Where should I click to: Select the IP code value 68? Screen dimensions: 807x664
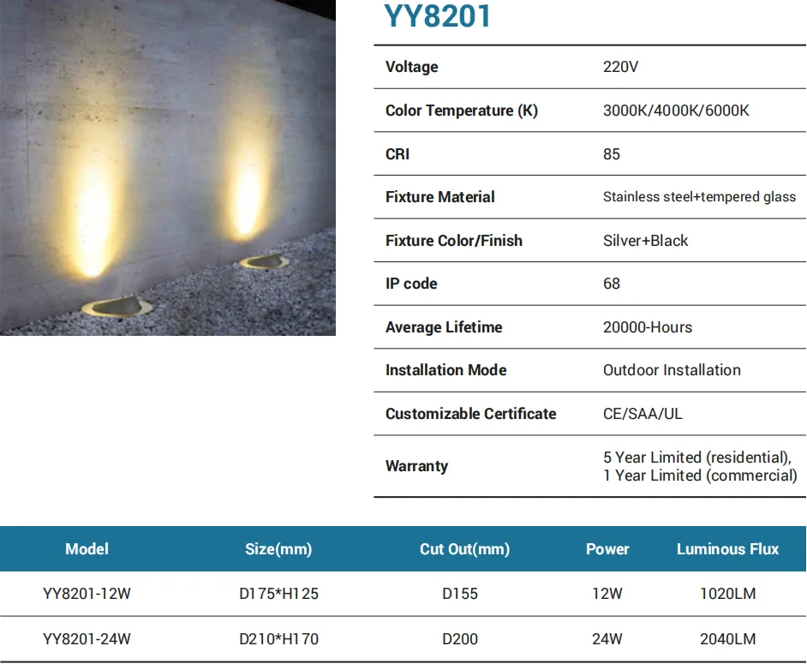611,284
